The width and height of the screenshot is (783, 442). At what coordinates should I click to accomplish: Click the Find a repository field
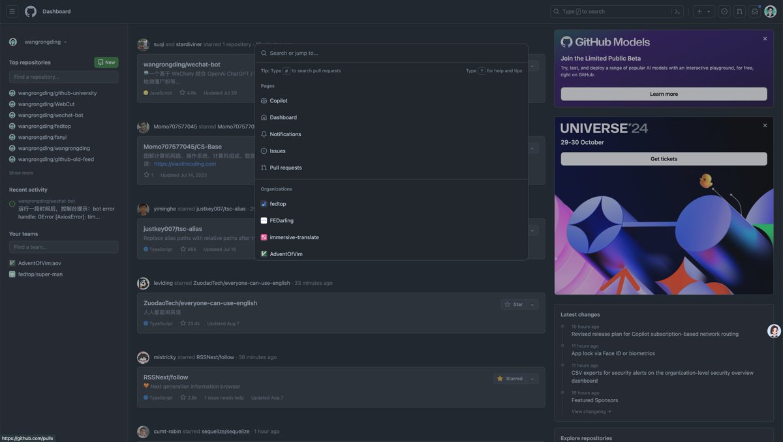[64, 77]
